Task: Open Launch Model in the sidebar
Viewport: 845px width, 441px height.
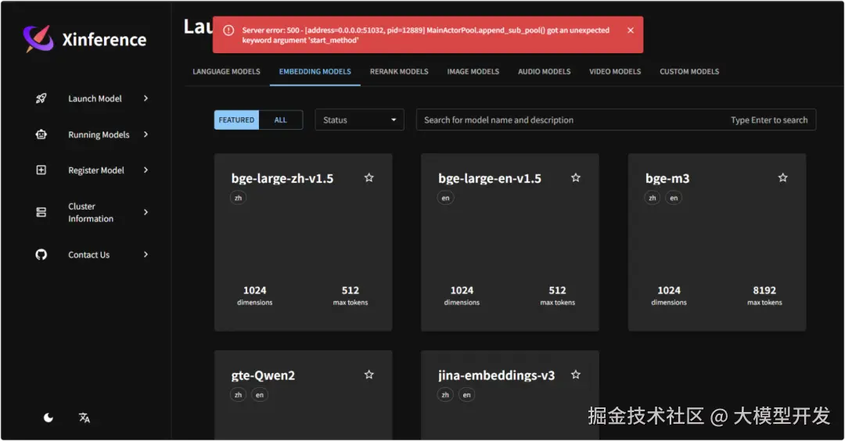Action: click(92, 99)
